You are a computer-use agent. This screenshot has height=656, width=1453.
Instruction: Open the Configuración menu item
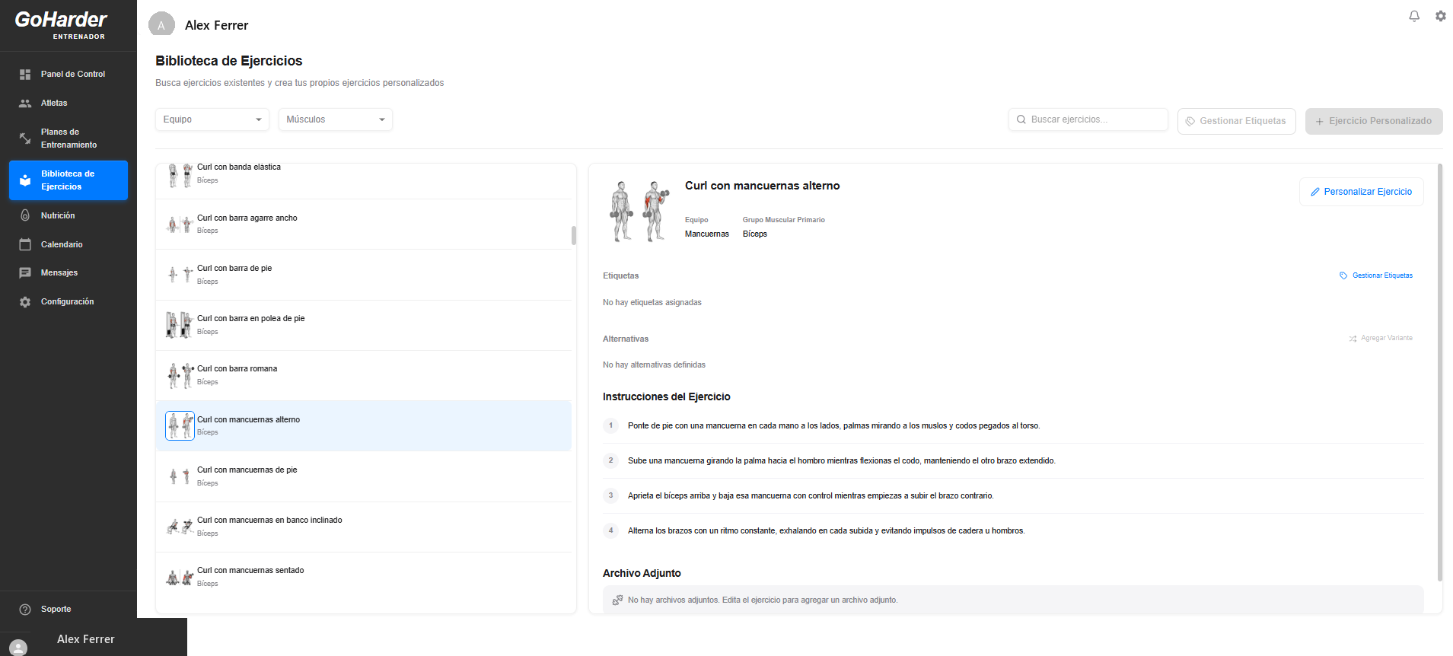[x=69, y=302]
